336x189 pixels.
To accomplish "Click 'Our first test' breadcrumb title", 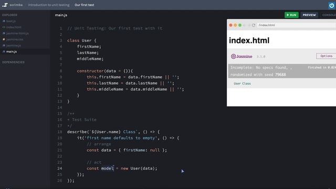I will click(84, 5).
